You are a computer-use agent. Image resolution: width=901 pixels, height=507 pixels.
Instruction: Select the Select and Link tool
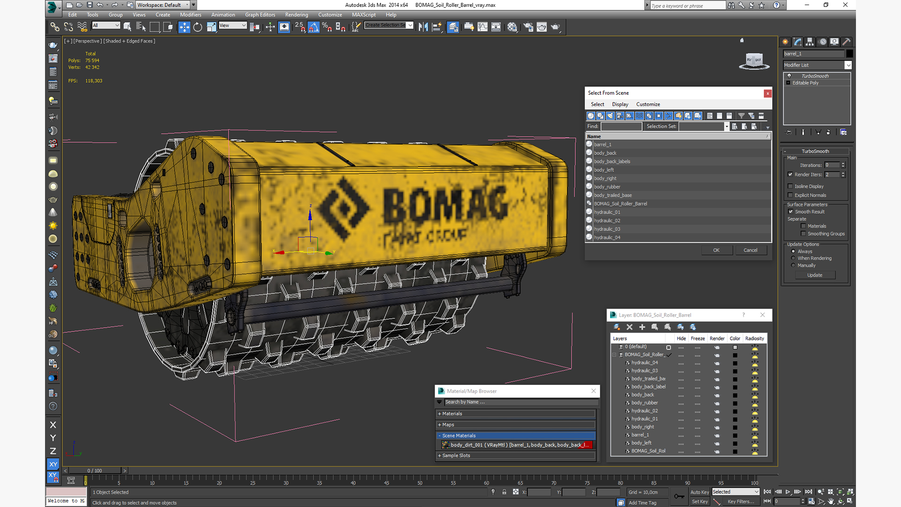(55, 27)
